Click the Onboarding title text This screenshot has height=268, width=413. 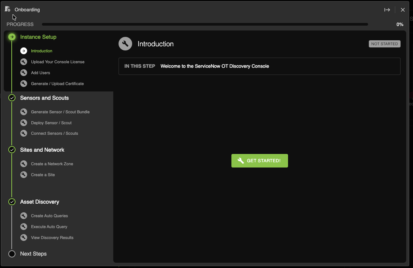click(x=27, y=10)
